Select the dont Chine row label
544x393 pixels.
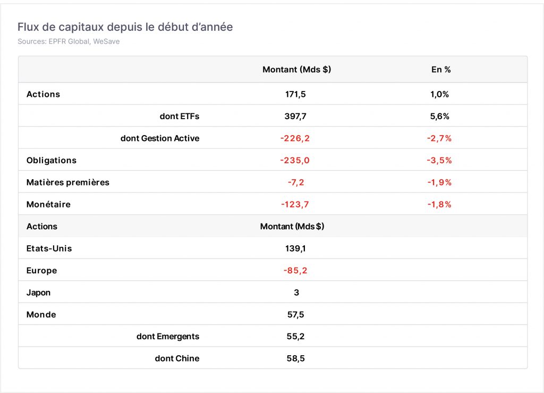tap(177, 358)
